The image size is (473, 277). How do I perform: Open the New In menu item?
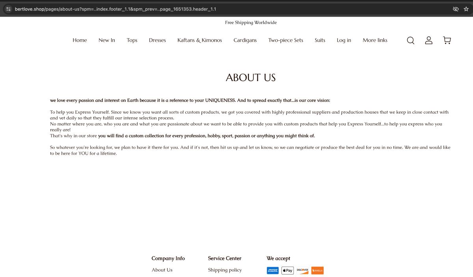pos(107,40)
